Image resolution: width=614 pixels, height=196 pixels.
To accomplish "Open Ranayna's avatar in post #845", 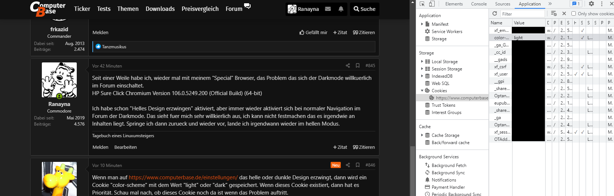I will 59,80.
